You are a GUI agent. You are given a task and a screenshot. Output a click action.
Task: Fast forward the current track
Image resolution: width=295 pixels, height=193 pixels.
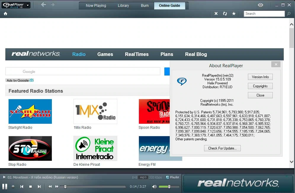(x=57, y=186)
